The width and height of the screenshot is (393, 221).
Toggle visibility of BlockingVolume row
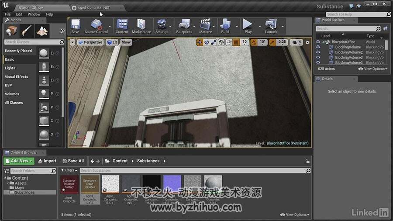coord(318,47)
